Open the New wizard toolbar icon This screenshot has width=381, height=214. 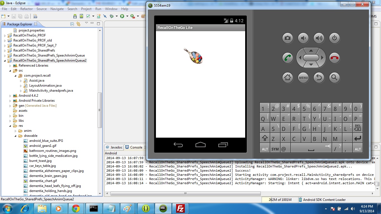pos(4,16)
